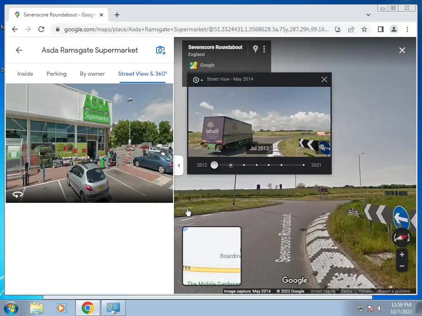This screenshot has height=316, width=422.
Task: Exit Street View with the X button
Action: coord(402,50)
